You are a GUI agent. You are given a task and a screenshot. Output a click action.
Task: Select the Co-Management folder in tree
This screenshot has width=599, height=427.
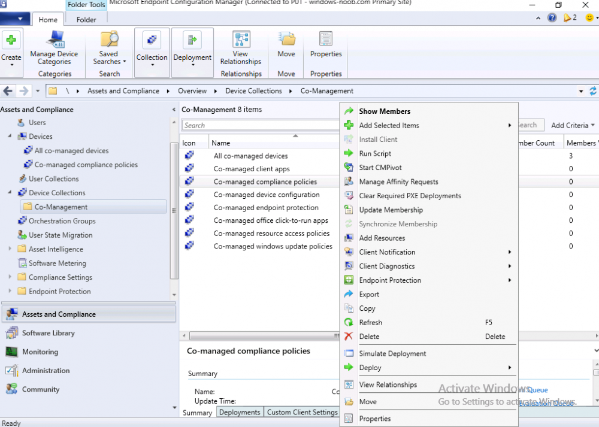(x=93, y=207)
